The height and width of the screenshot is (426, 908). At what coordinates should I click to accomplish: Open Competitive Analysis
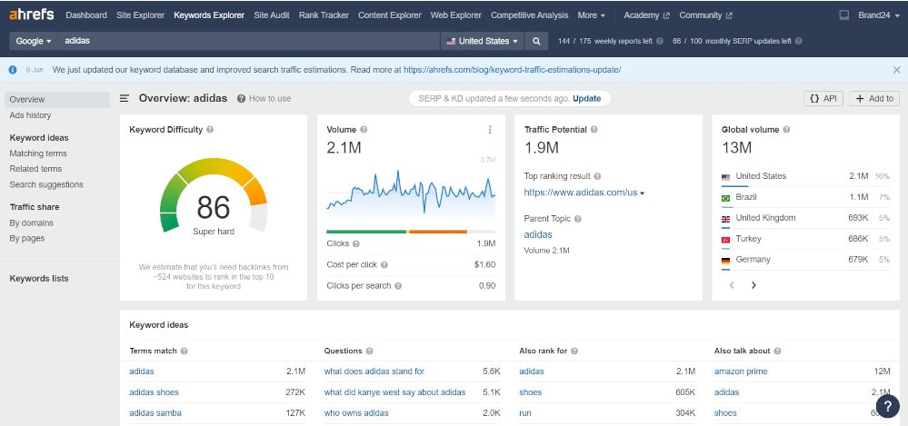[x=529, y=15]
